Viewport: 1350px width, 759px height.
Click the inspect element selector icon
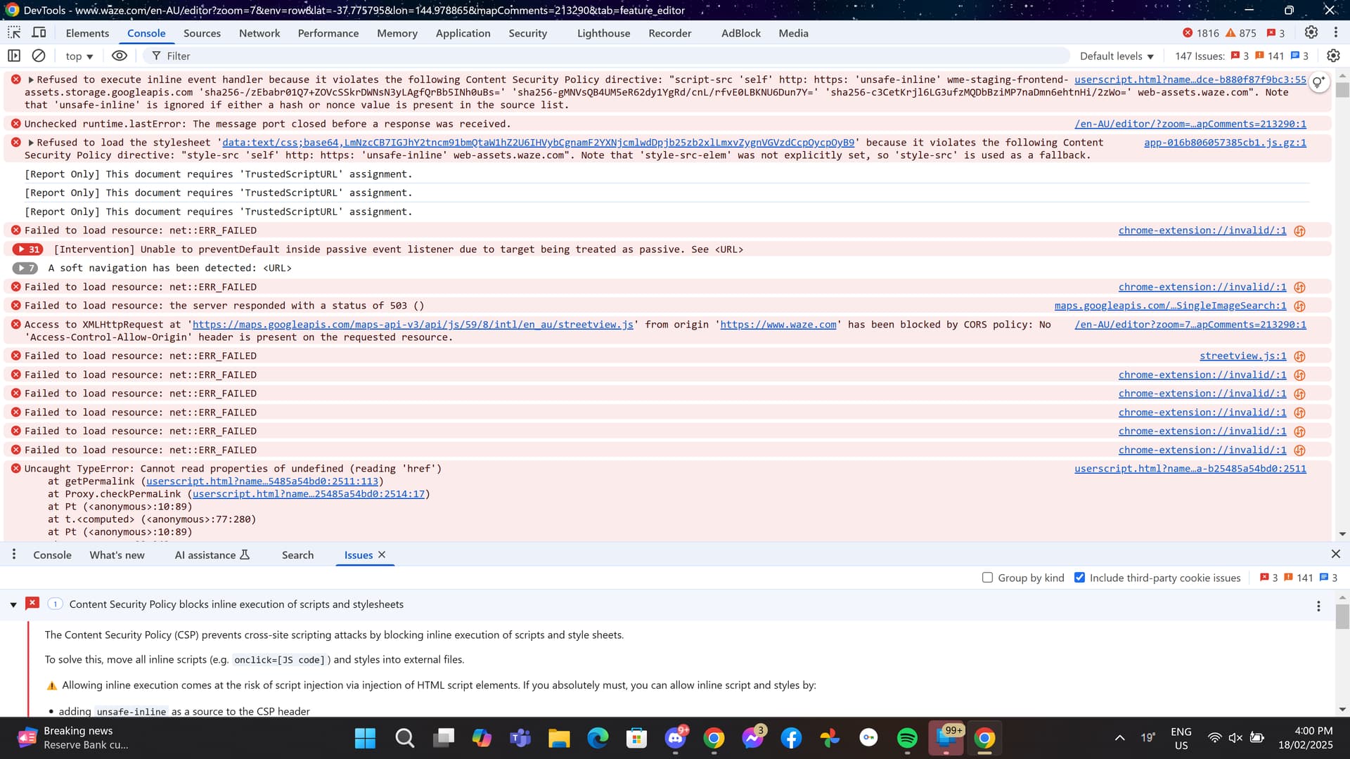click(x=14, y=33)
